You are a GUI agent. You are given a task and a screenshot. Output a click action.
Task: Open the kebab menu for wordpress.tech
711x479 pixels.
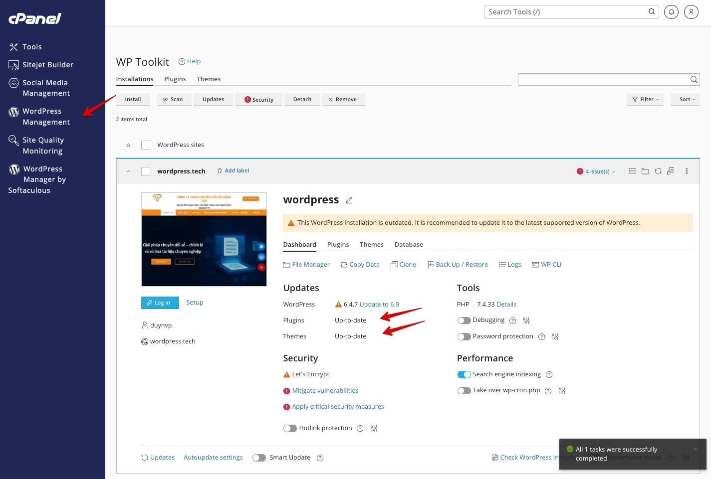coord(687,171)
